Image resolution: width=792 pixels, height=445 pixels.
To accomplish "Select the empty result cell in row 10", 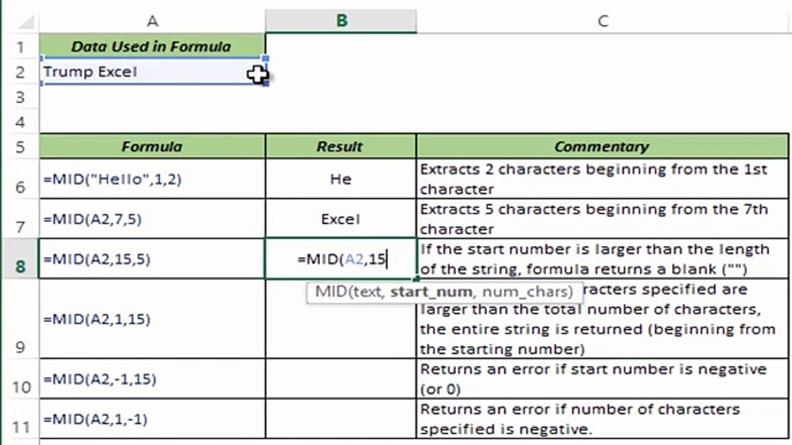I will [x=341, y=379].
